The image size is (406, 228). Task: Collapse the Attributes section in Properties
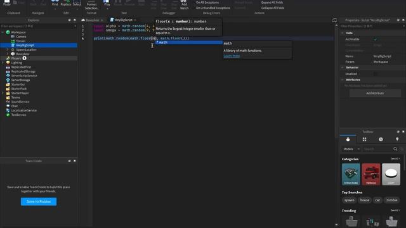click(x=343, y=80)
